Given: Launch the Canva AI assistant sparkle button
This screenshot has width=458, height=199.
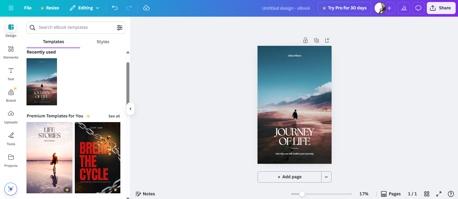Looking at the screenshot, I should [10, 189].
